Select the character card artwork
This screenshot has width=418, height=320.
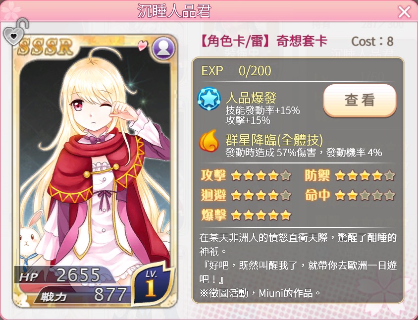click(x=95, y=171)
